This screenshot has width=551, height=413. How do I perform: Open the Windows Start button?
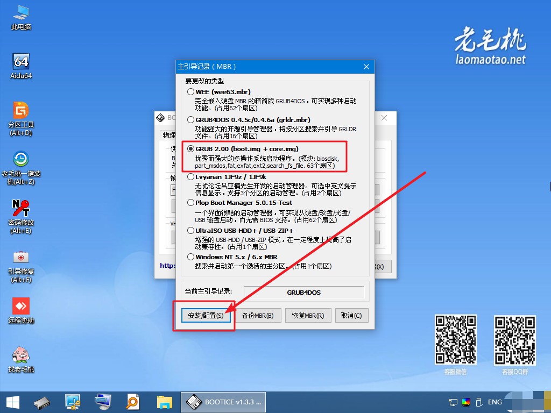13,402
